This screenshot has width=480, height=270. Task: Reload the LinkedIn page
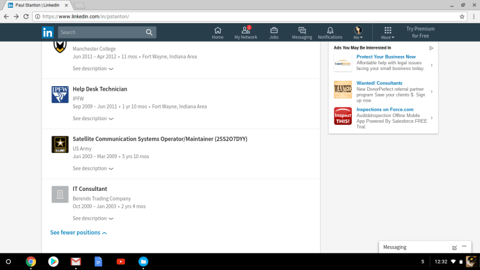26,17
